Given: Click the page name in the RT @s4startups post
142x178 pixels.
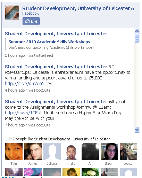Looking at the screenshot, I should 56,67.
